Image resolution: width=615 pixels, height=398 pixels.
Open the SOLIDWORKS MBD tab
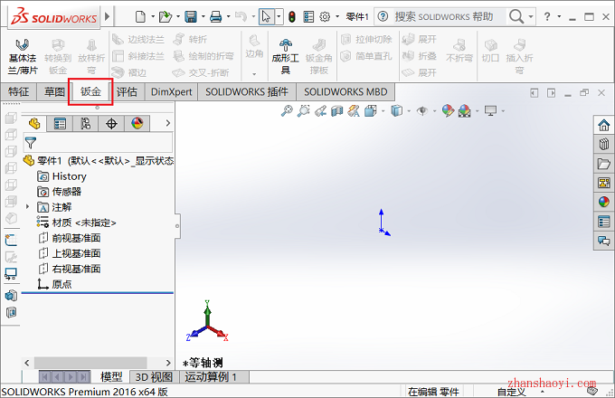[345, 91]
